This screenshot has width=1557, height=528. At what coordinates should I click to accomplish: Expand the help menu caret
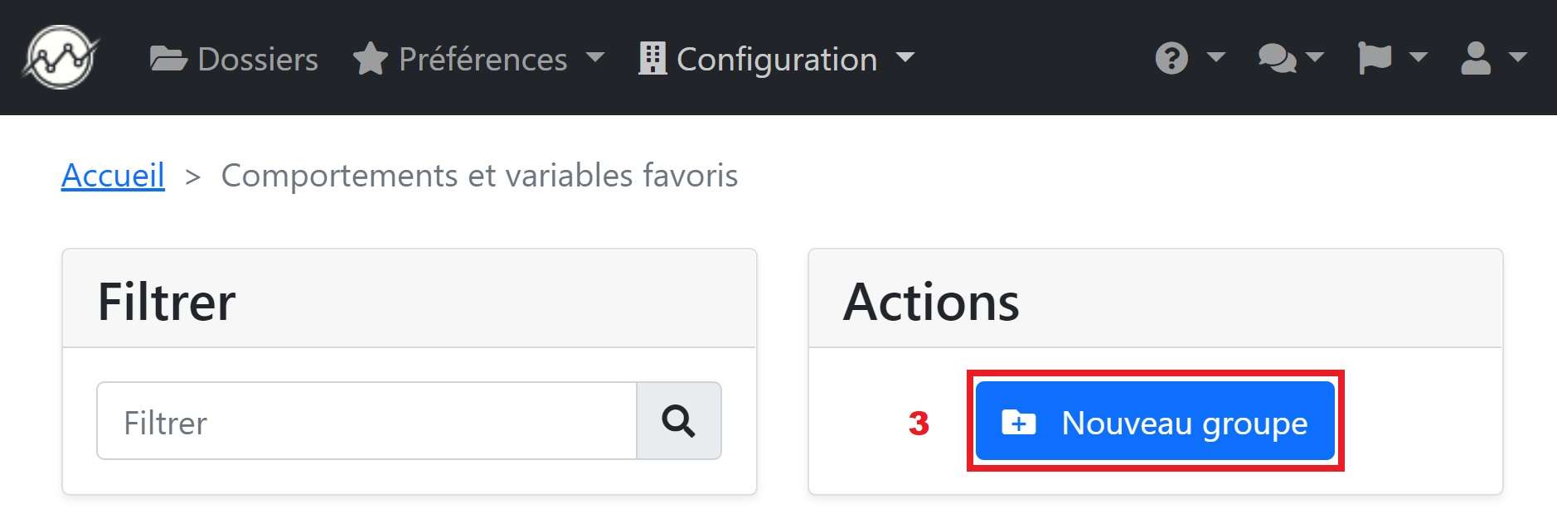[1216, 58]
